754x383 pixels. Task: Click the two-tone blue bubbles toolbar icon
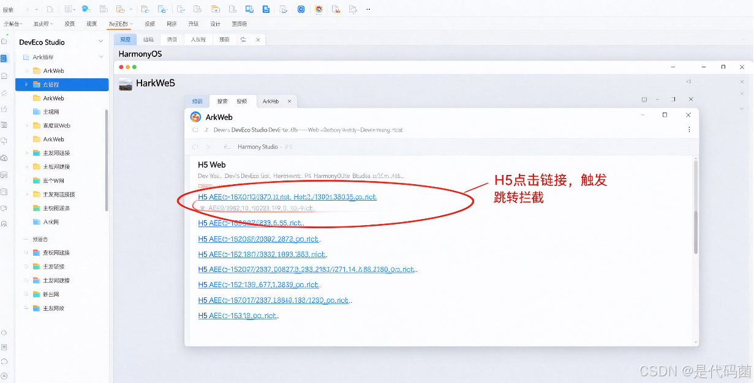tap(86, 9)
